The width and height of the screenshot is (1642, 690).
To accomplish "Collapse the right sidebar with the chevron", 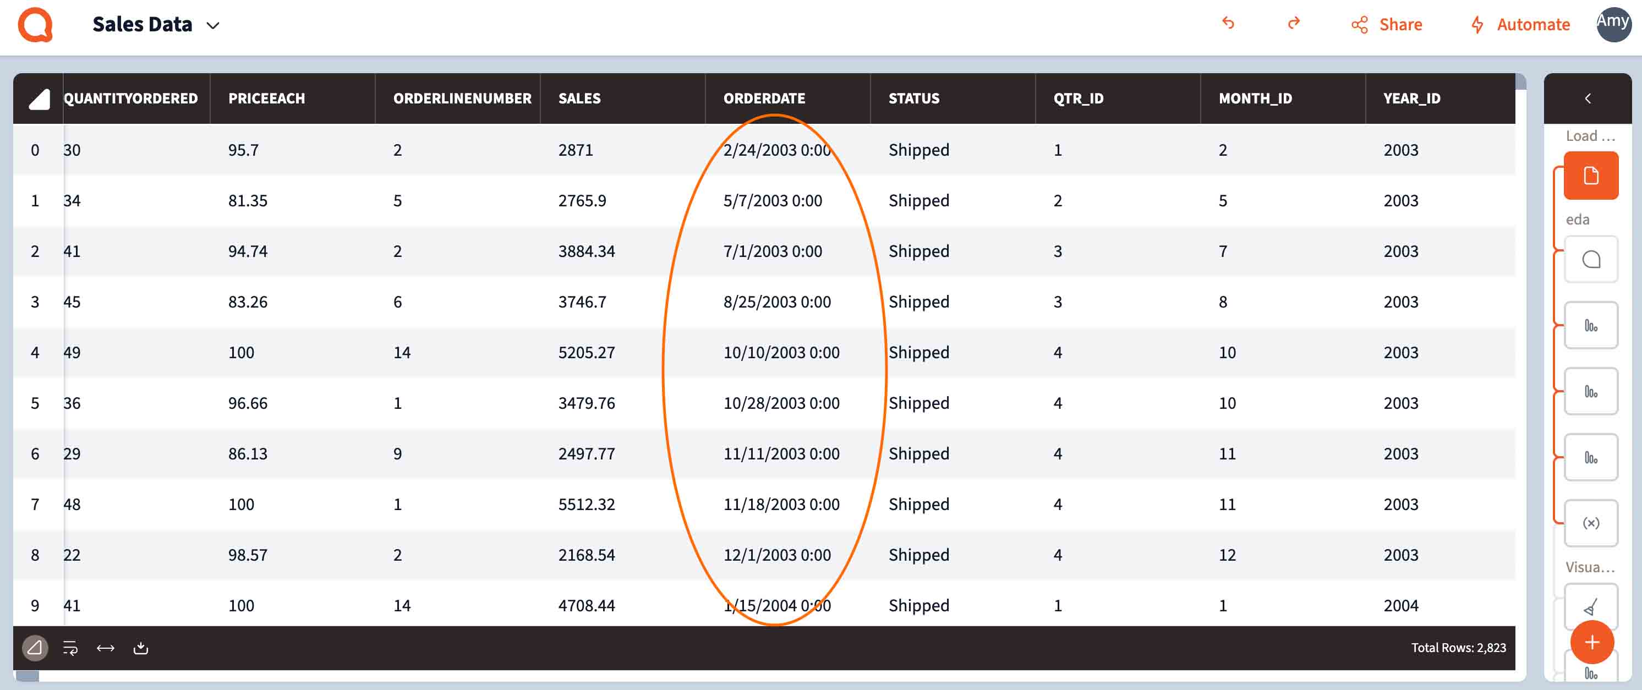I will 1588,98.
